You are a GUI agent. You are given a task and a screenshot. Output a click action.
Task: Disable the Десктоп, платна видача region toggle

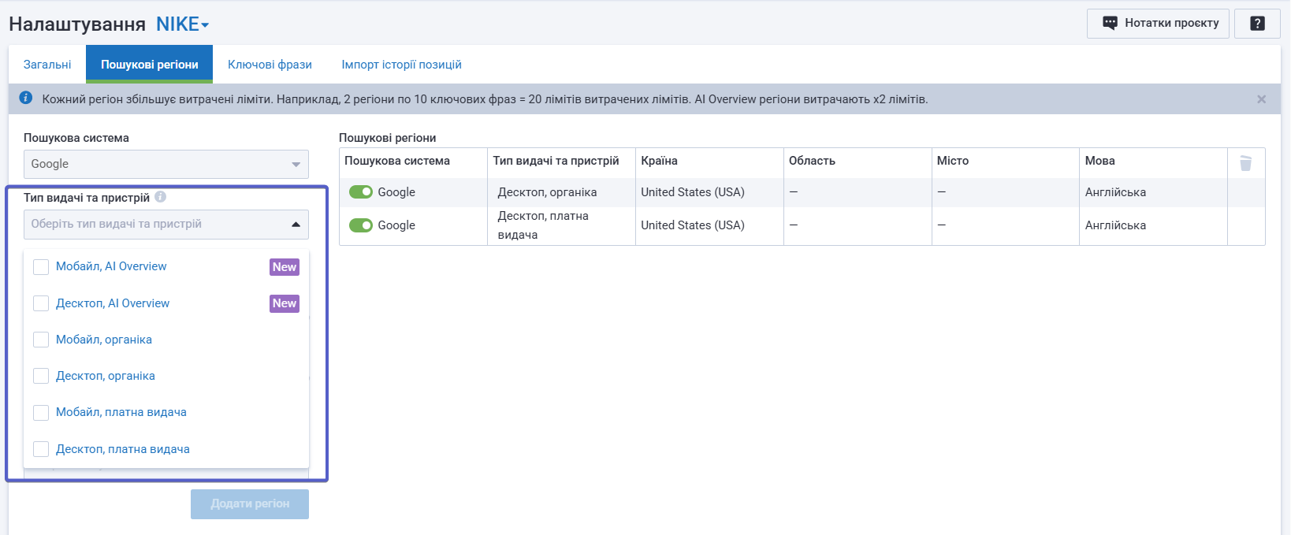[361, 225]
